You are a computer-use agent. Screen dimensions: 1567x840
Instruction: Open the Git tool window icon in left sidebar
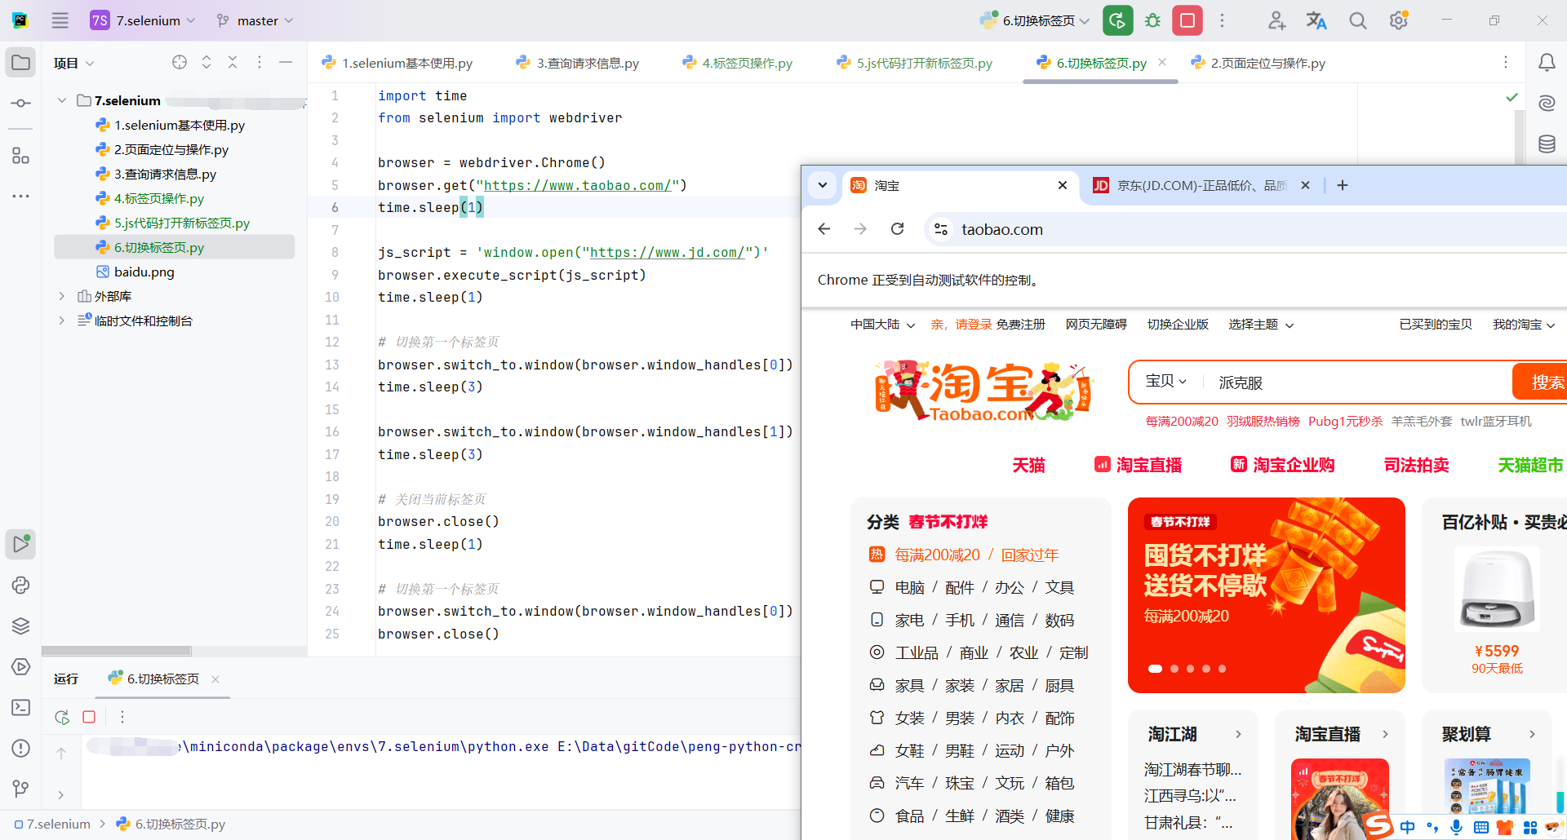click(x=21, y=789)
